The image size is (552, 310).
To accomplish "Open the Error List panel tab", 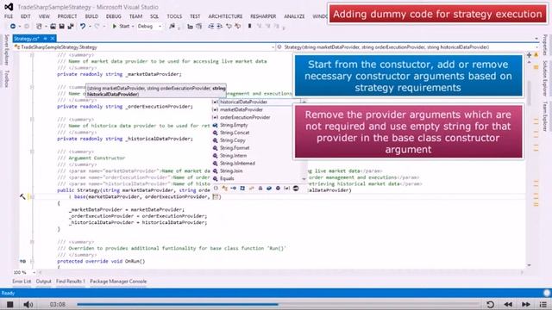I will pos(22,282).
